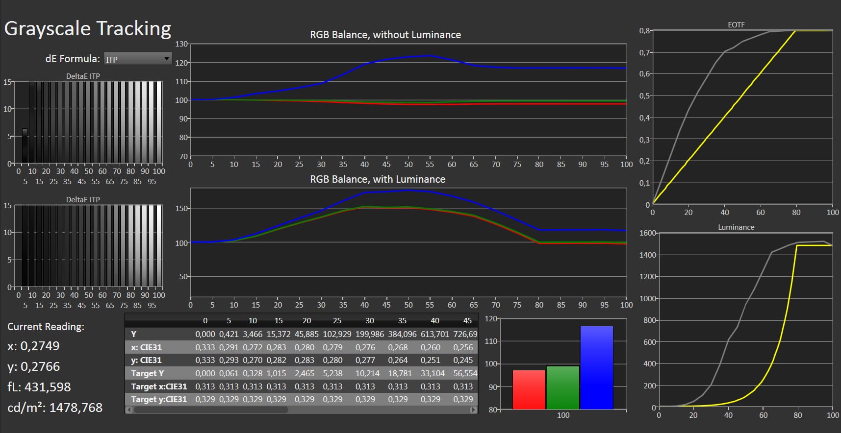Click the Y value 199,986 cell
This screenshot has width=841, height=433.
(370, 334)
